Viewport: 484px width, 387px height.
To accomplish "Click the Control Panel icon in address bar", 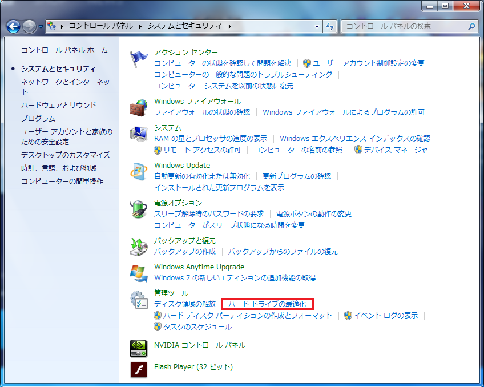I will [51, 26].
